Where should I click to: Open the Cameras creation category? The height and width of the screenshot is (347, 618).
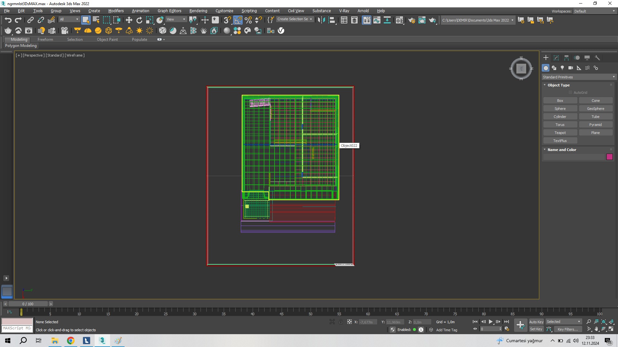click(x=571, y=68)
